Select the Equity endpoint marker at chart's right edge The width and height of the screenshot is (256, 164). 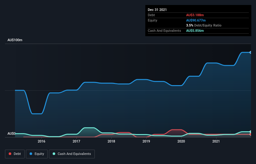251,52
